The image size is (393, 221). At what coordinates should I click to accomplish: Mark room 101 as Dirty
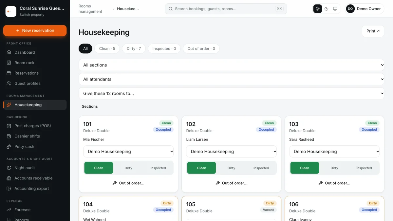coord(128,168)
